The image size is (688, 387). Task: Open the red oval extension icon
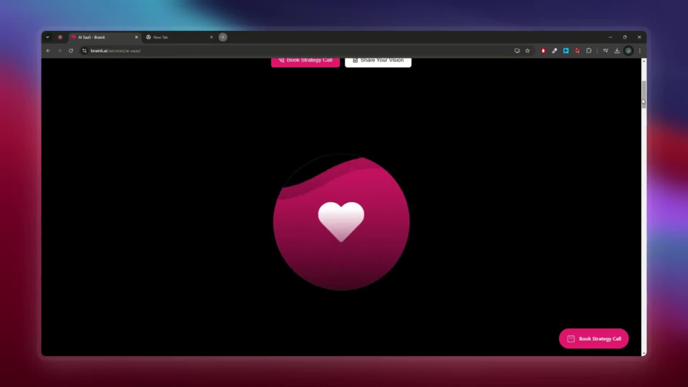coord(544,51)
